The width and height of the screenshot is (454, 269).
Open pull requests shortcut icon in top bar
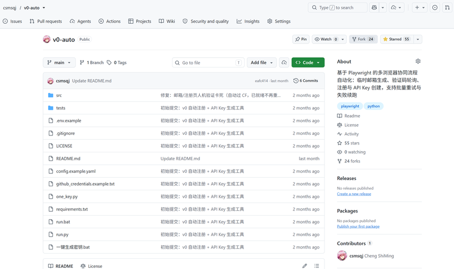(447, 7)
